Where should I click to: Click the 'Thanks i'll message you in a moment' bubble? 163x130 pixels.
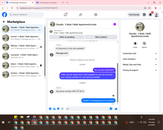pos(98,100)
